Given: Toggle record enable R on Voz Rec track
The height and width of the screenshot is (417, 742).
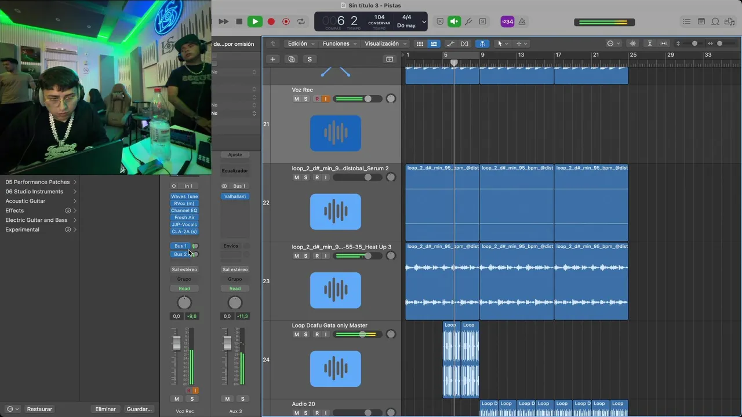Looking at the screenshot, I should pos(317,99).
